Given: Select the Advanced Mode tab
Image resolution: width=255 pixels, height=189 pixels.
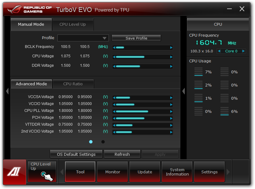Looking at the screenshot, I should pyautogui.click(x=31, y=84).
